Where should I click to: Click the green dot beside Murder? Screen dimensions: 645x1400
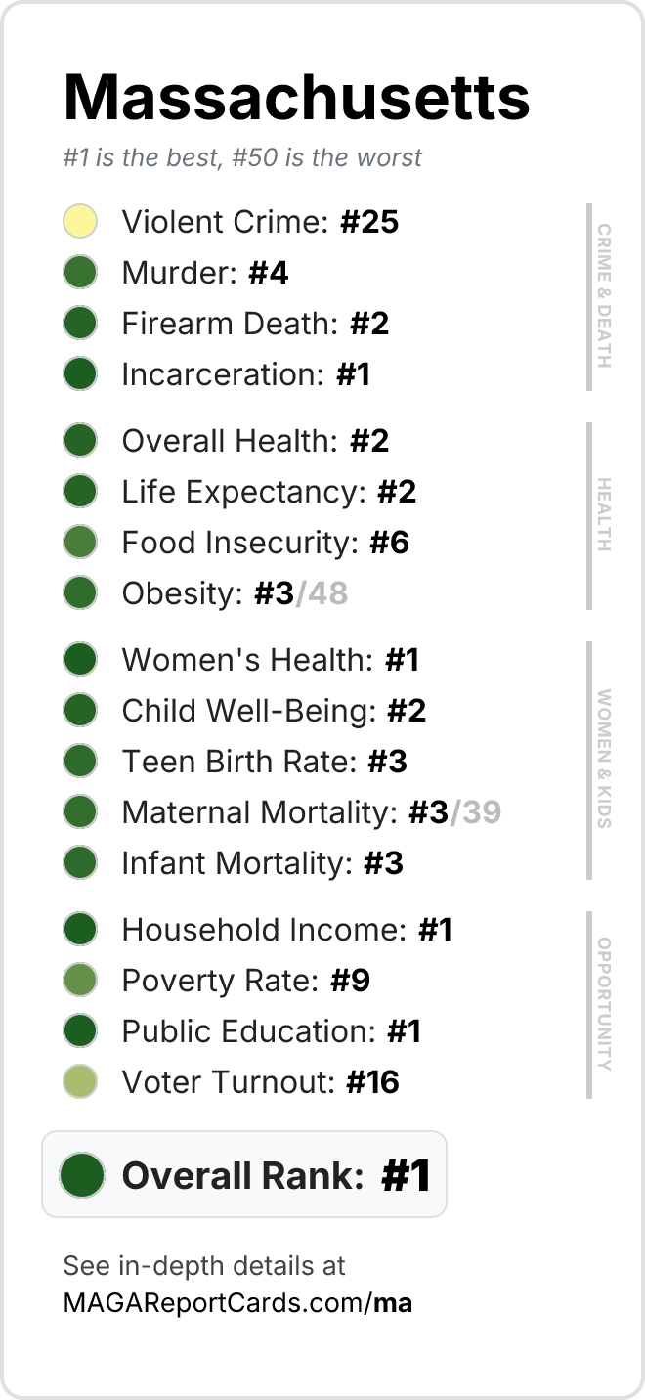pyautogui.click(x=80, y=273)
